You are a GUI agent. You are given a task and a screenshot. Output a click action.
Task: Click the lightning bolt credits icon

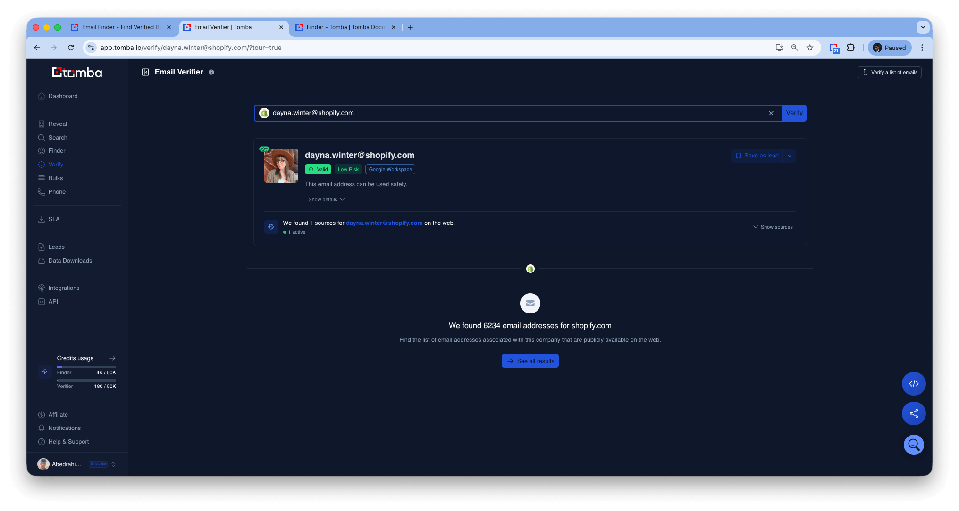coord(45,371)
